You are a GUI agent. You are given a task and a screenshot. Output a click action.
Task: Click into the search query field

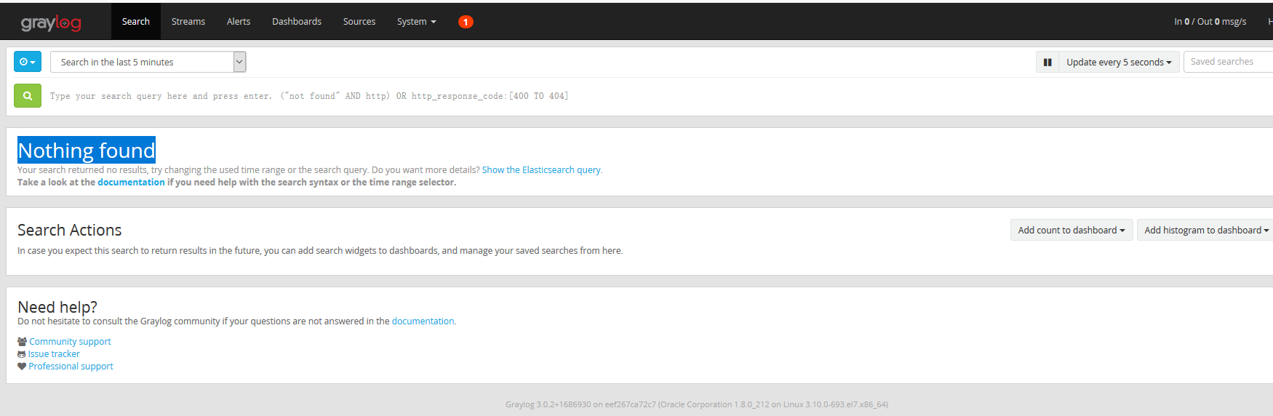pyautogui.click(x=655, y=96)
